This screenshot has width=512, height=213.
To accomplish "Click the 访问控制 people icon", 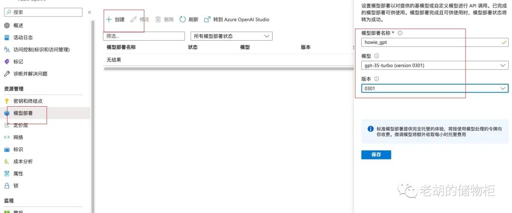I will 7,50.
